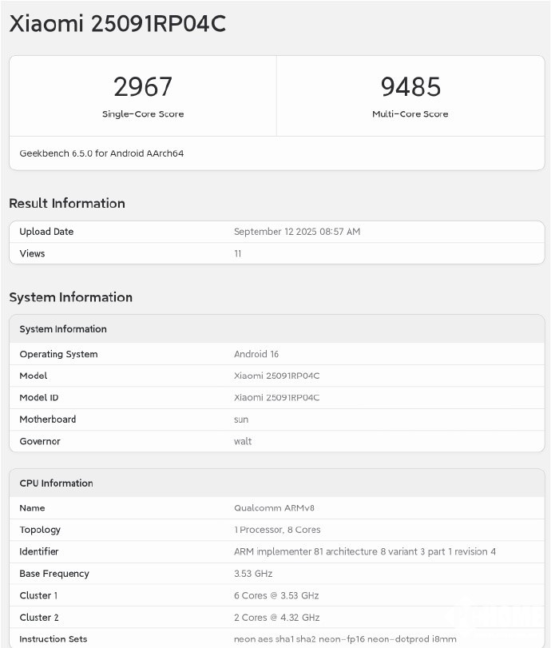Click the Views label

tap(32, 253)
